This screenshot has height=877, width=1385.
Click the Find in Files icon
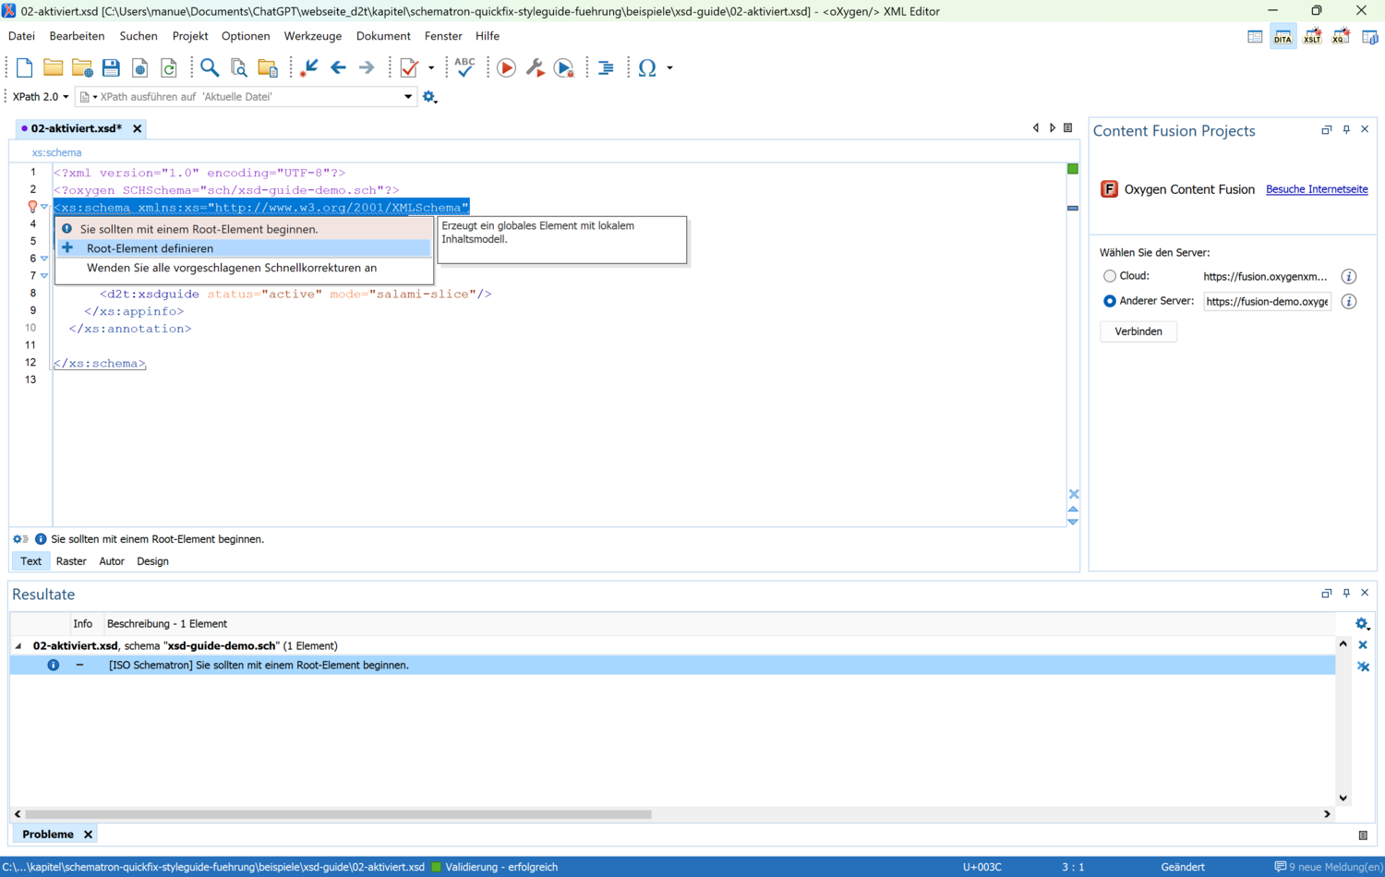pos(239,67)
